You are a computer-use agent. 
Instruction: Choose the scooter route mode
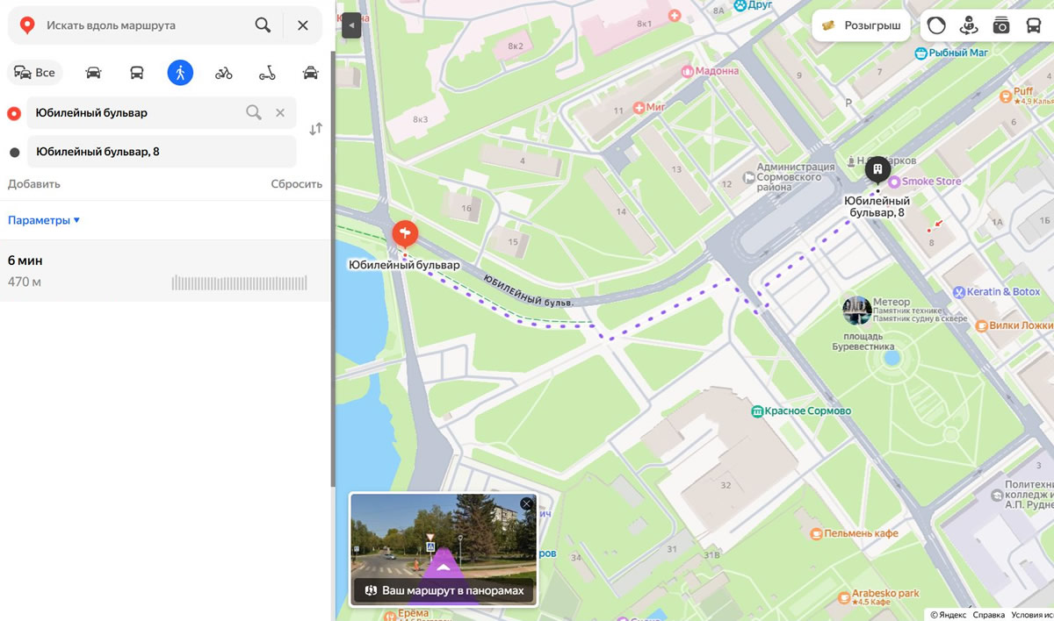267,73
